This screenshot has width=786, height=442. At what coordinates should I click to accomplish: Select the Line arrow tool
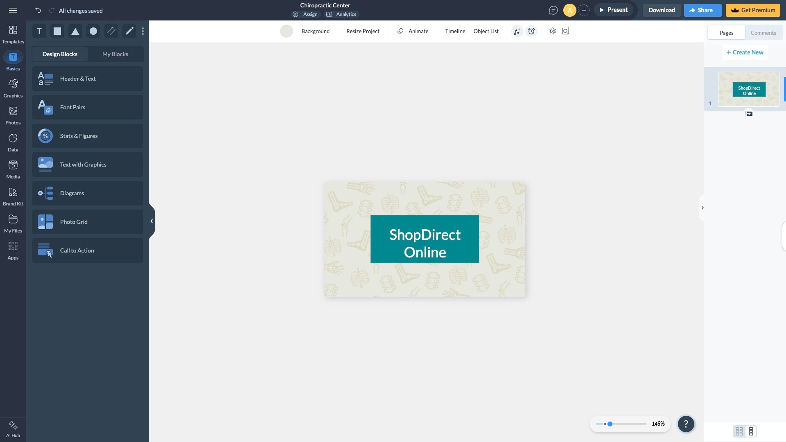[x=111, y=31]
